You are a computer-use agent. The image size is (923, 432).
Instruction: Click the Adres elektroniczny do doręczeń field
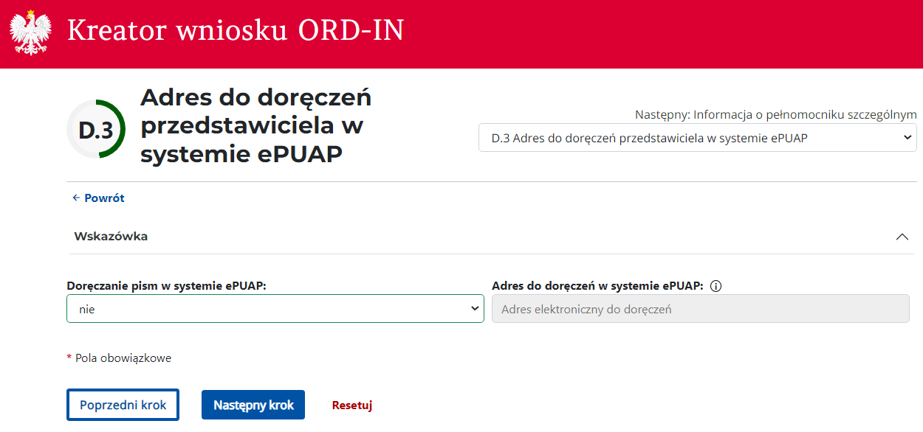(700, 310)
